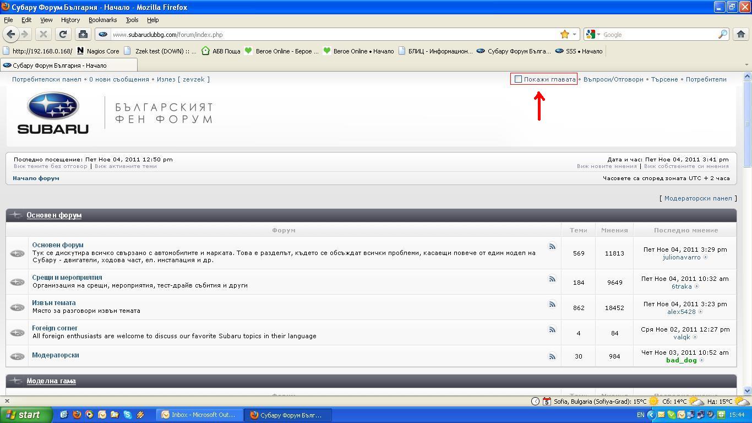Close the status bar add-on with the x
Image resolution: width=752 pixels, height=423 pixels.
click(7, 401)
